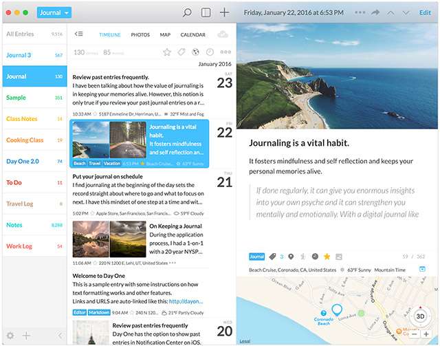440x346 pixels.
Task: Collapse the journal sidebar with chevron
Action: [x=60, y=335]
